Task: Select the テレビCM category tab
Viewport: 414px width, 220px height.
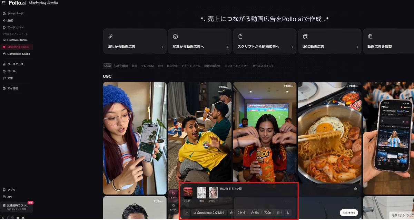Action: (147, 66)
